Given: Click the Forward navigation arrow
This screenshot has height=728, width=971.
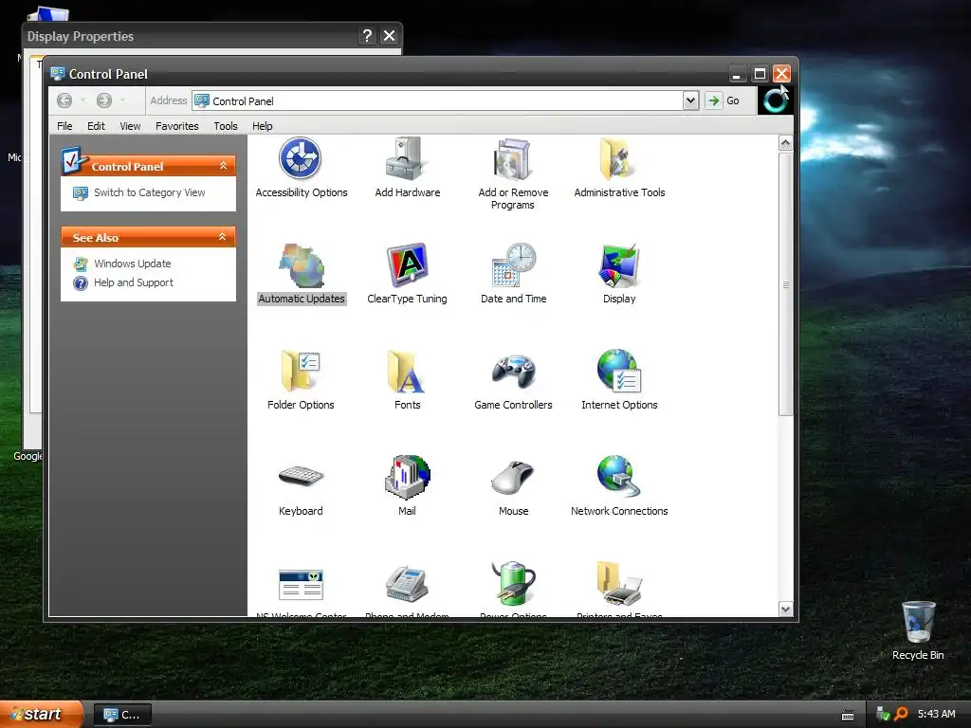Looking at the screenshot, I should click(104, 100).
